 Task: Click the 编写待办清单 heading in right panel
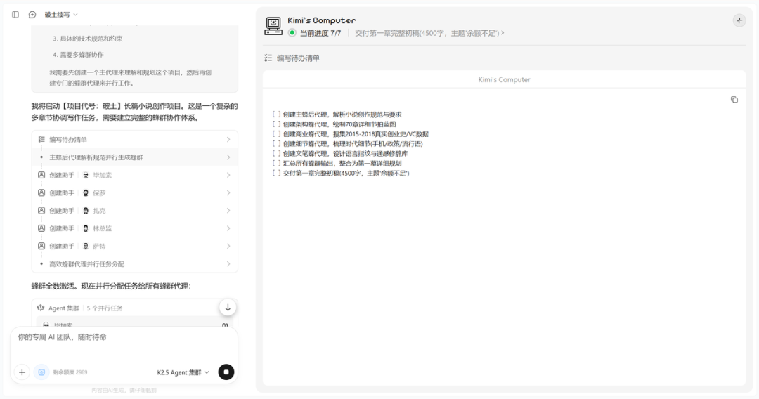pos(298,58)
